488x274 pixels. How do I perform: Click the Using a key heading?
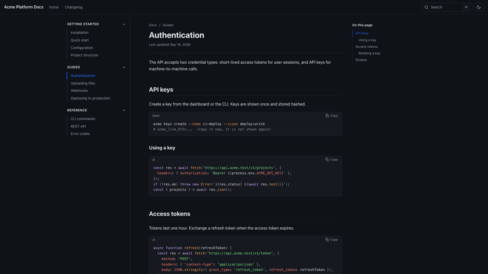click(162, 148)
